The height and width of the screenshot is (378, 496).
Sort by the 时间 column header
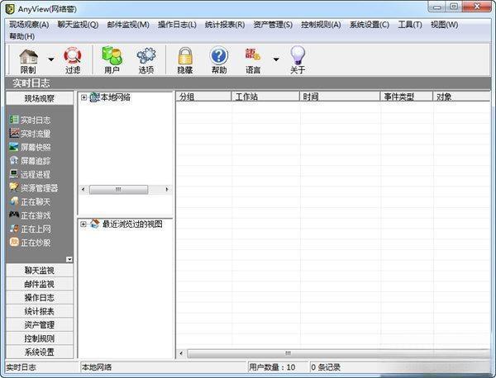[340, 97]
